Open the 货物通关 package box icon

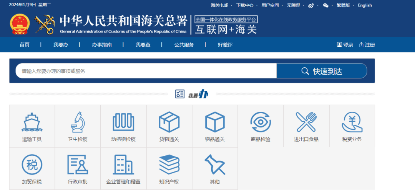point(169,122)
